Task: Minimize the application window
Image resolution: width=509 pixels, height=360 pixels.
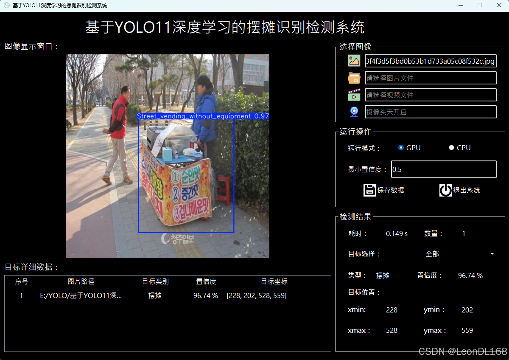Action: pyautogui.click(x=460, y=6)
